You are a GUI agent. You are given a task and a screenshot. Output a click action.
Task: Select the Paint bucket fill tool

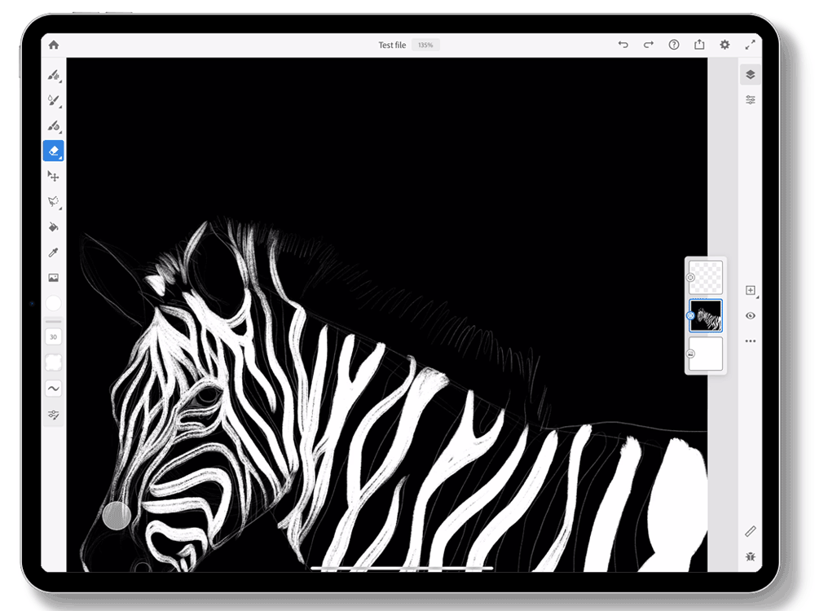[x=54, y=227]
